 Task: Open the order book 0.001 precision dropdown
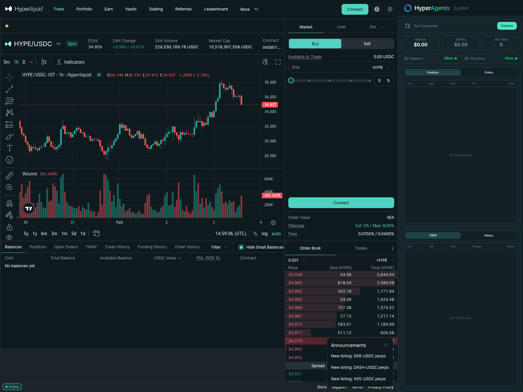point(297,260)
